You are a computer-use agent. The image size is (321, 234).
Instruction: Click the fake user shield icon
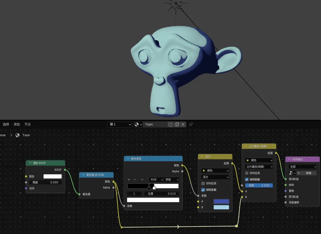pos(170,124)
